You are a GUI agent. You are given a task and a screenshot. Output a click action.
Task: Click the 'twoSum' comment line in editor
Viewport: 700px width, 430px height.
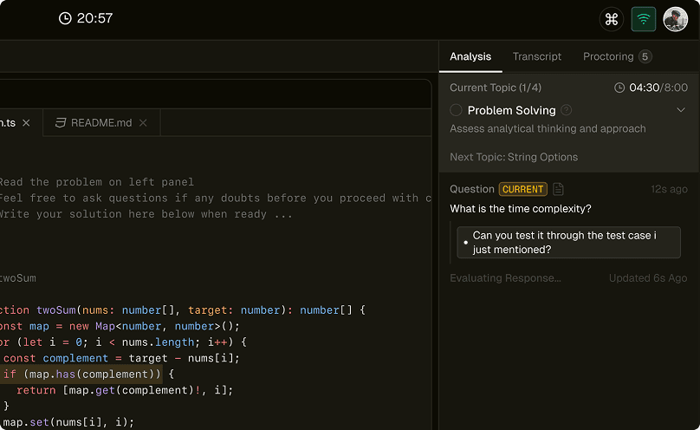[x=18, y=278]
